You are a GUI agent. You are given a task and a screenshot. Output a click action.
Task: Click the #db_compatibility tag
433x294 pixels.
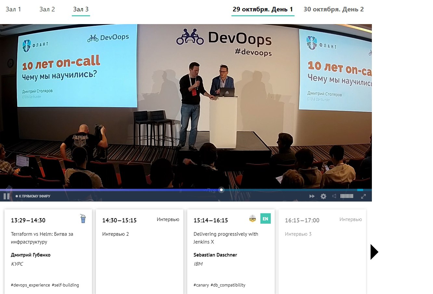tap(228, 285)
